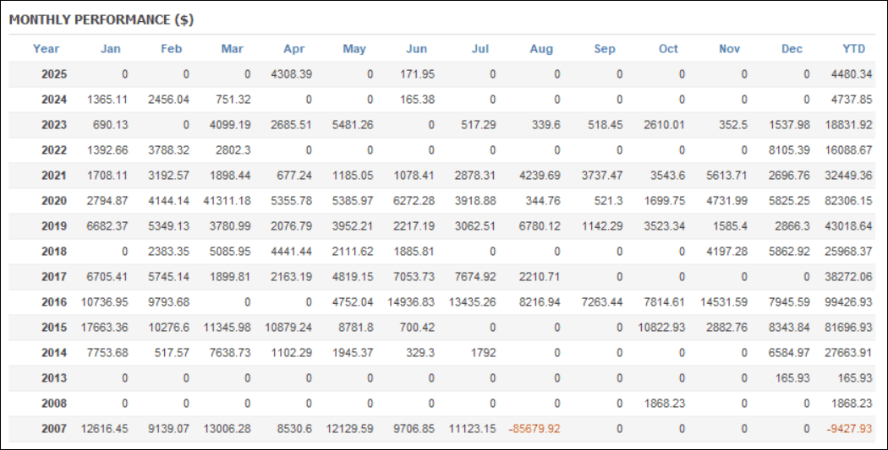Select the Mar column header

[232, 49]
